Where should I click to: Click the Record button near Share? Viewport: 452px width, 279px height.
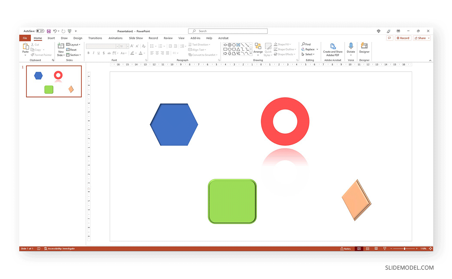[403, 38]
